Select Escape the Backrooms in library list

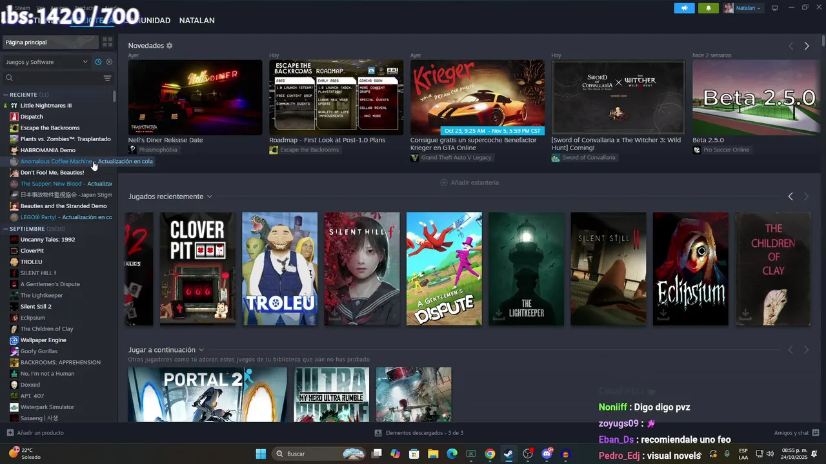pos(50,128)
